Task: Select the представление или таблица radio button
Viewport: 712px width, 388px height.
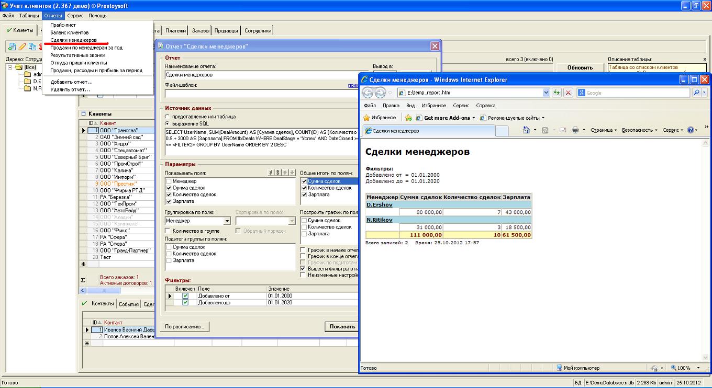Action: 168,117
